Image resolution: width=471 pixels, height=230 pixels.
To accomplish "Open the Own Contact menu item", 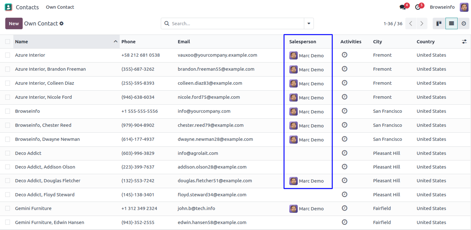I will (x=60, y=7).
